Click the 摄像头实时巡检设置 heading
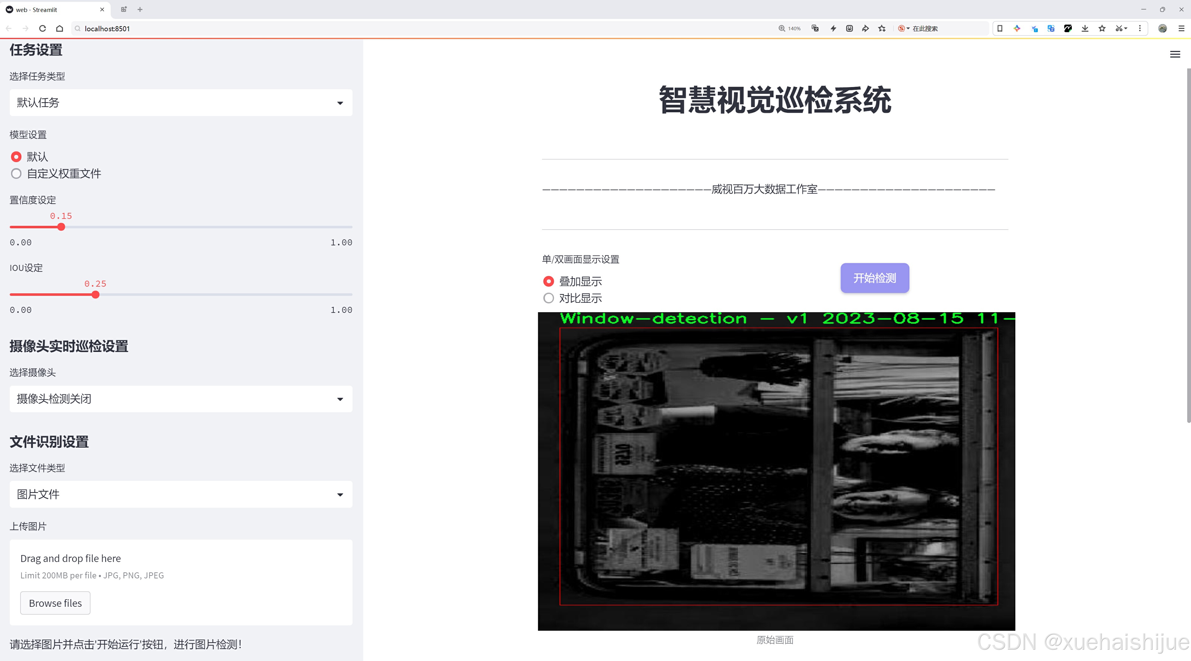 (x=69, y=346)
